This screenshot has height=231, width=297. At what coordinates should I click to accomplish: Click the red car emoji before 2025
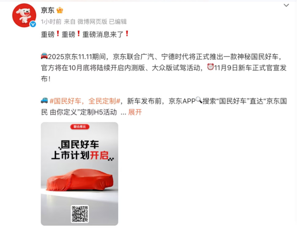(x=44, y=56)
